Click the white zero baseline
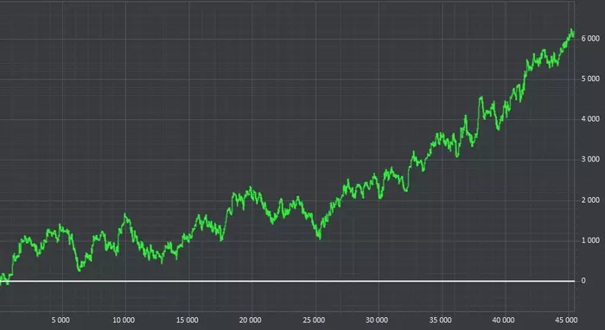This screenshot has height=330, width=605. (x=288, y=281)
